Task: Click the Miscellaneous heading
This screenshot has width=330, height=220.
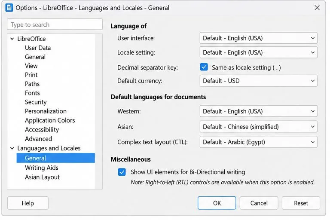Action: (x=131, y=159)
